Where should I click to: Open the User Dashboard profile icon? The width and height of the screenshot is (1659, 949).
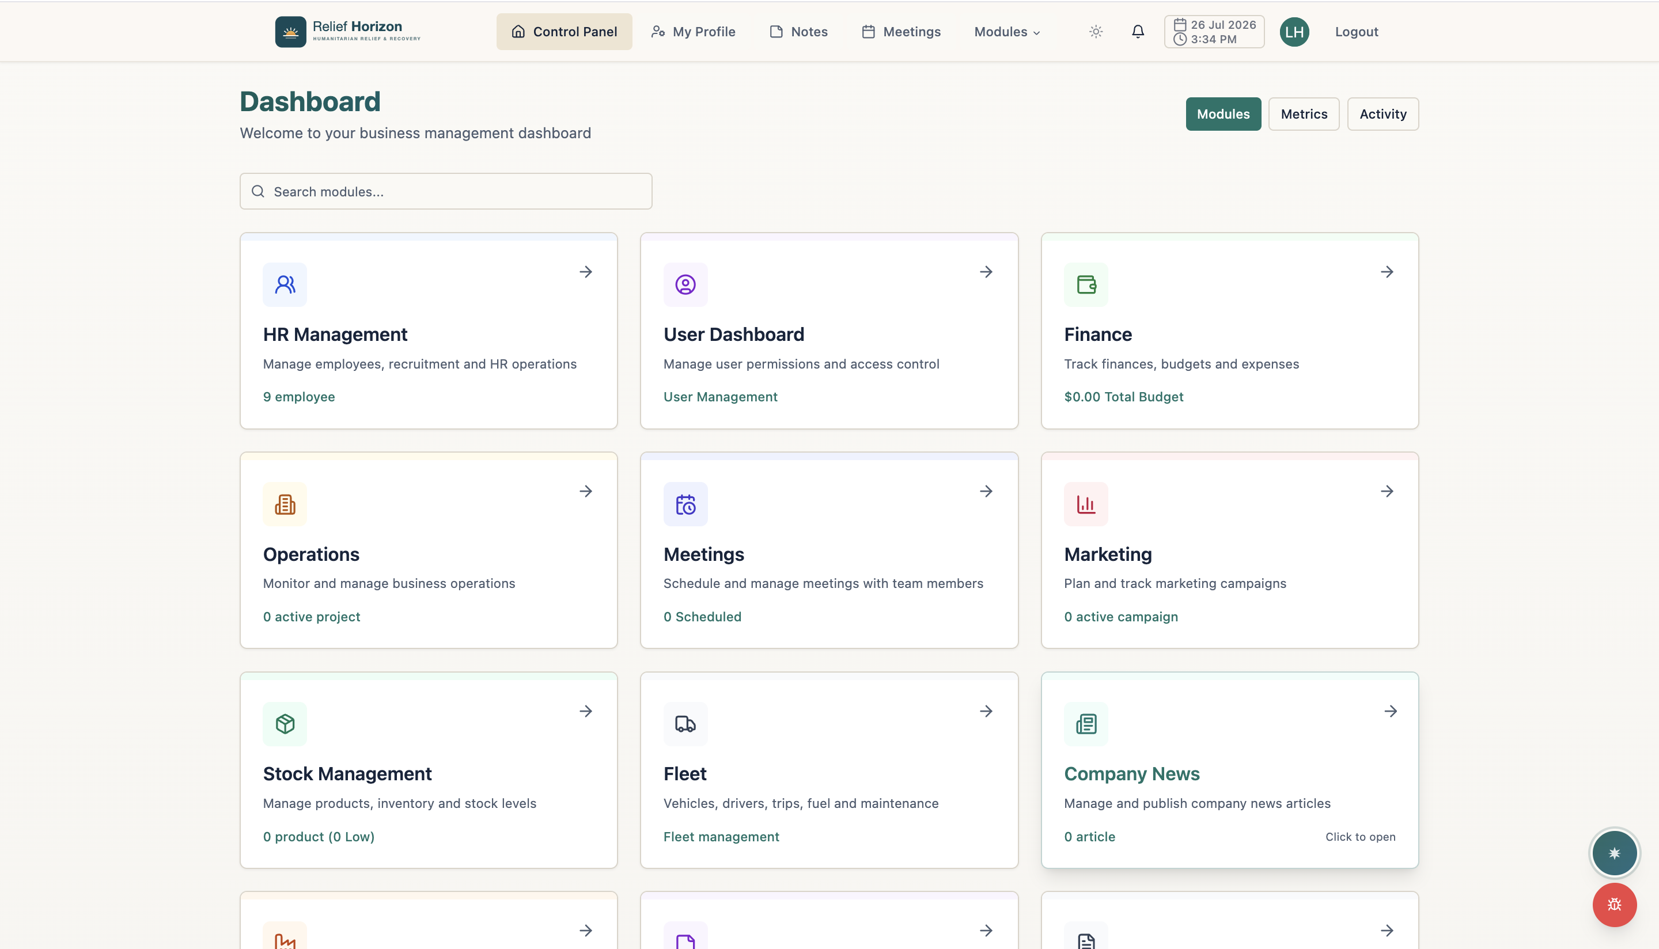pyautogui.click(x=685, y=284)
